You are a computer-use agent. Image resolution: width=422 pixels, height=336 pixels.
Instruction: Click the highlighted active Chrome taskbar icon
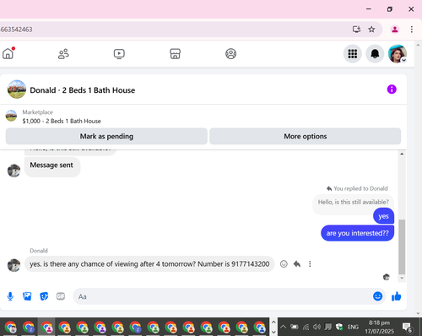coord(46,327)
